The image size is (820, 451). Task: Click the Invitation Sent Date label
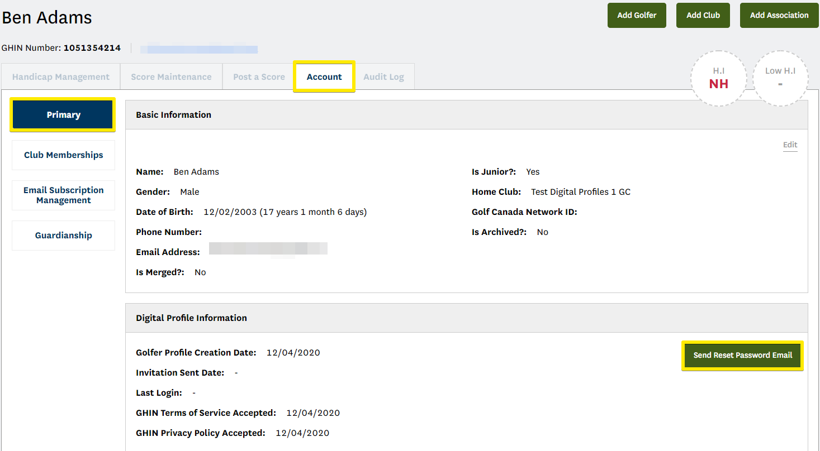tap(180, 372)
